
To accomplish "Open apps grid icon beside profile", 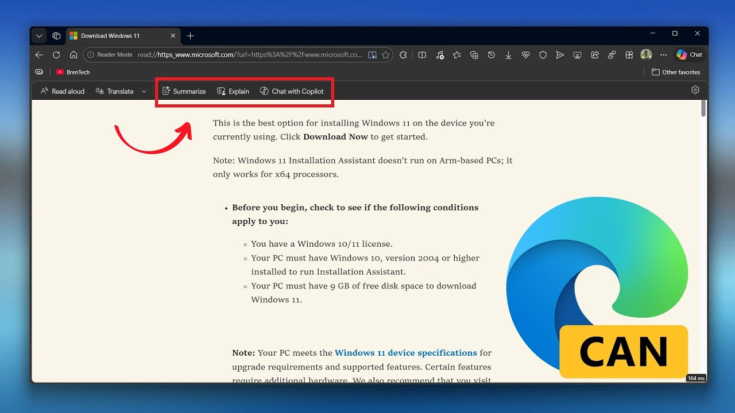I will pos(629,55).
